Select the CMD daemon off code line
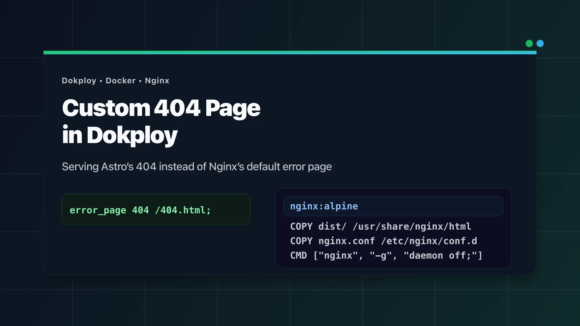 [x=386, y=255]
